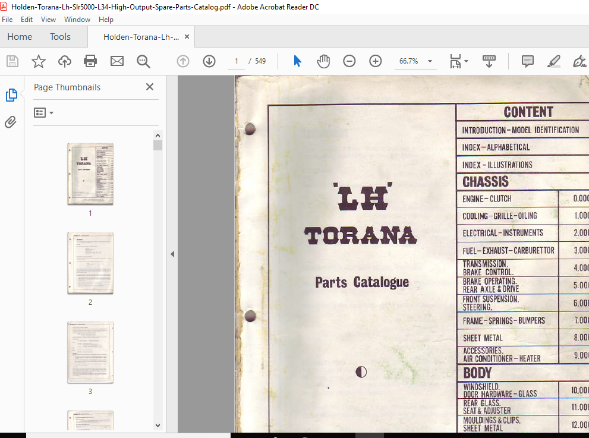Image resolution: width=589 pixels, height=438 pixels.
Task: Select page 1 thumbnail
Action: [90, 174]
